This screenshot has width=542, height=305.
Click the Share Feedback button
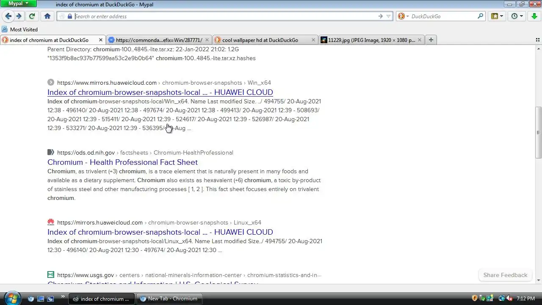click(x=505, y=275)
